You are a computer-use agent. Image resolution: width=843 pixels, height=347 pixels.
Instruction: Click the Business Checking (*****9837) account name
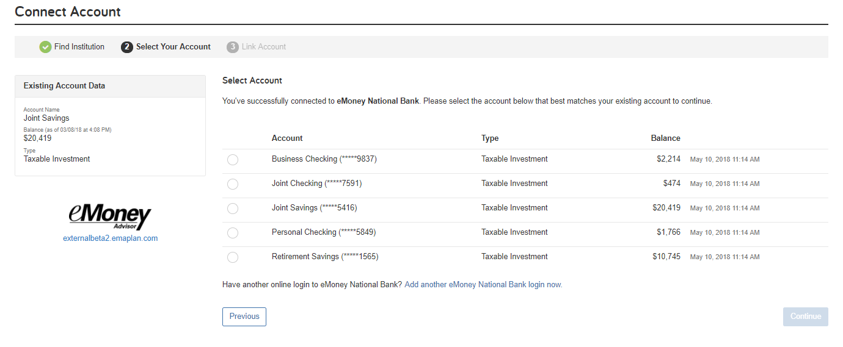pos(324,159)
